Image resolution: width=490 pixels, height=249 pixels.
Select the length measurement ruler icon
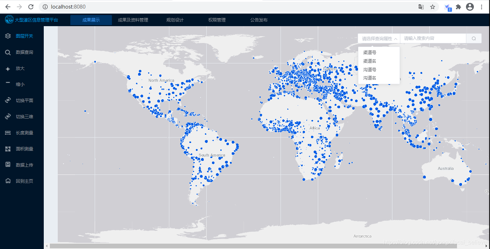pyautogui.click(x=8, y=133)
